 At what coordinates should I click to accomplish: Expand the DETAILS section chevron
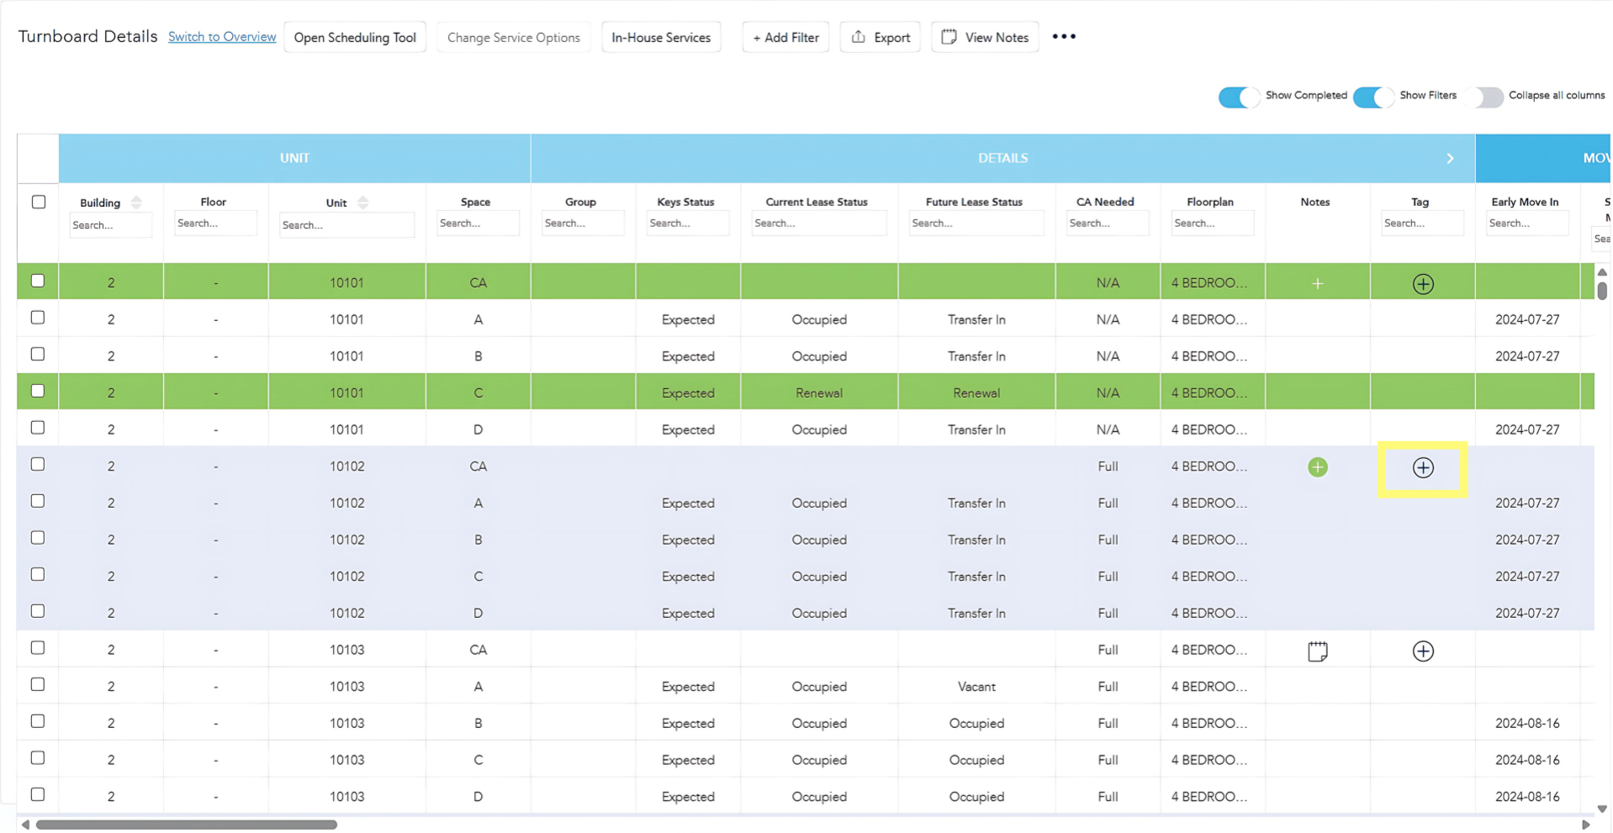[x=1449, y=158]
